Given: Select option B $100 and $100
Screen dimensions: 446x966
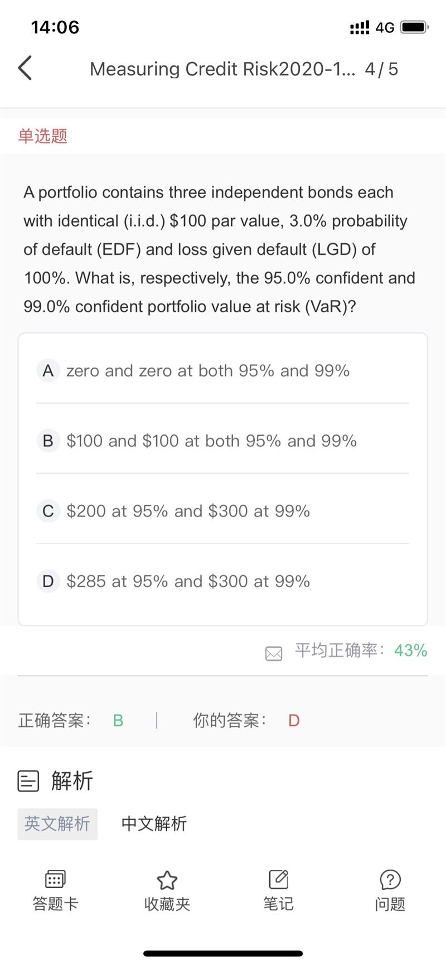Looking at the screenshot, I should pos(211,441).
